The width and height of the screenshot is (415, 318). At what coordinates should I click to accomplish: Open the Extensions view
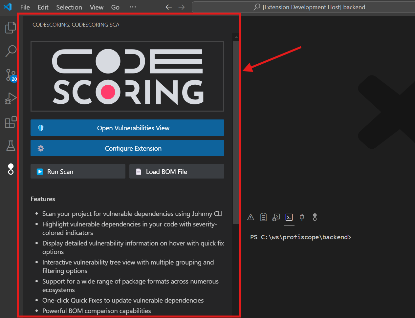coord(11,122)
